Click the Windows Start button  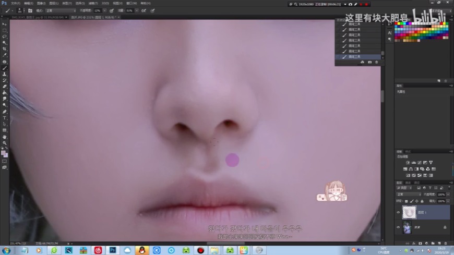6,250
